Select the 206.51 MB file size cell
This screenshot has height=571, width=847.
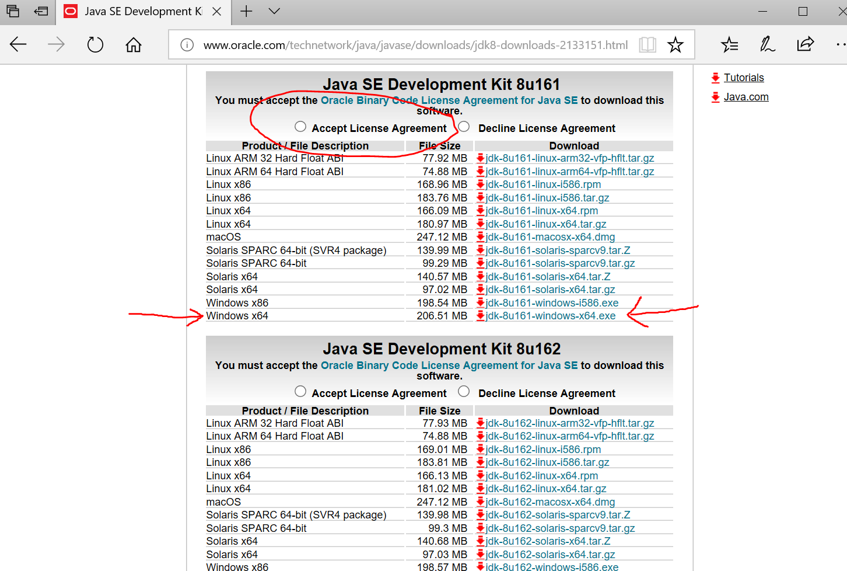(442, 316)
